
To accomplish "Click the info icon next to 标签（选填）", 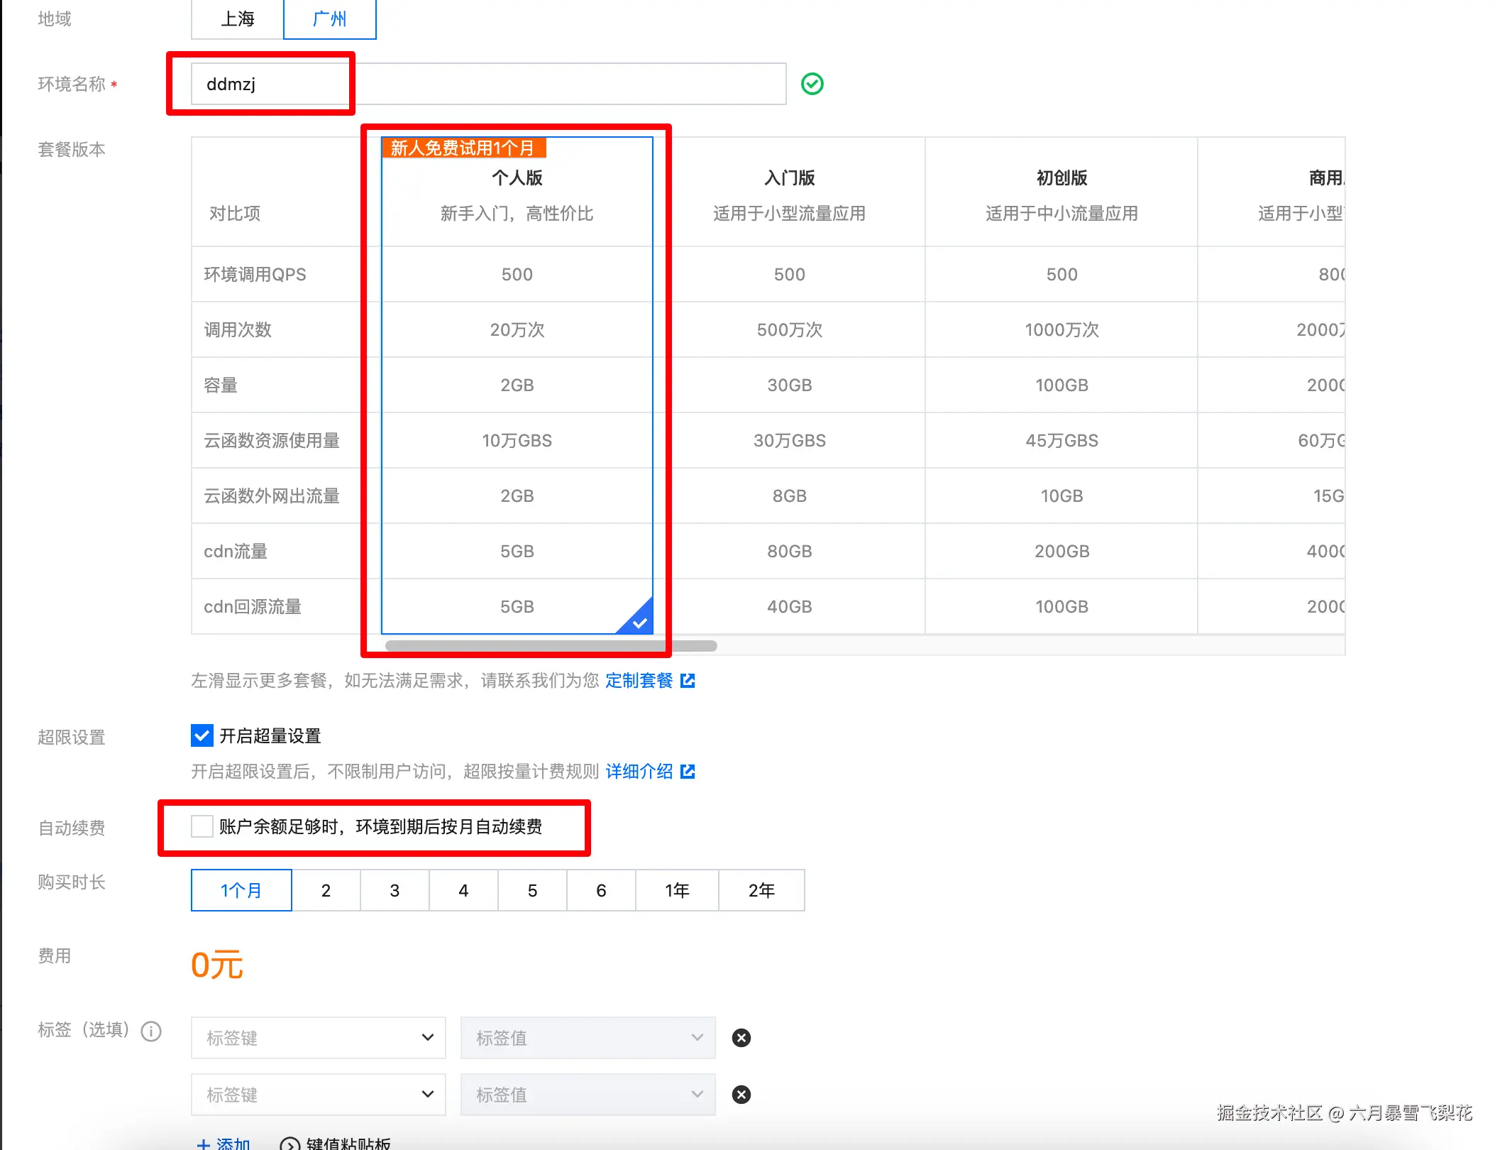I will click(151, 1031).
